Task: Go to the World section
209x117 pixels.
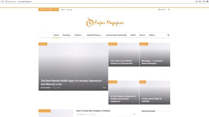Action: (x=133, y=35)
